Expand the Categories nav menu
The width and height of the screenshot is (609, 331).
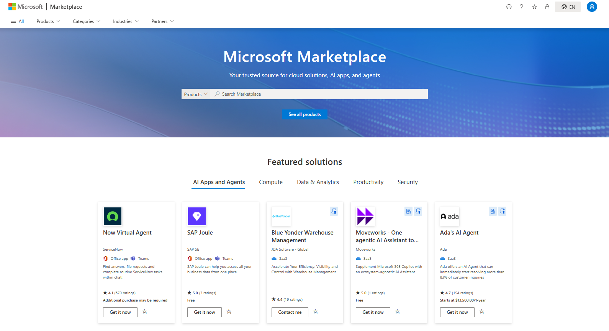[87, 21]
